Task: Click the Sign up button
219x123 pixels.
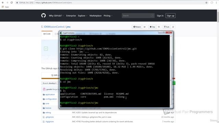Action: tap(170, 16)
